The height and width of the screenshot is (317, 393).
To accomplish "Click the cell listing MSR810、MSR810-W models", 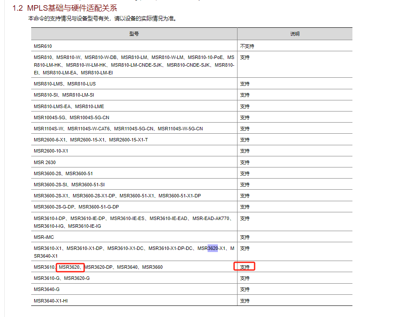I will pos(134,65).
